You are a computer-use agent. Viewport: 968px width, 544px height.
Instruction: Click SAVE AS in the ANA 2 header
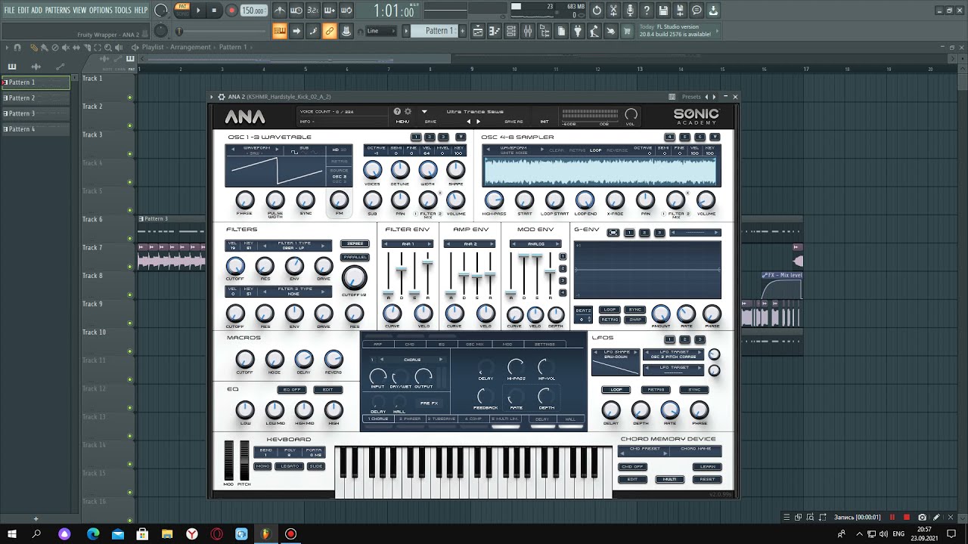click(x=513, y=122)
